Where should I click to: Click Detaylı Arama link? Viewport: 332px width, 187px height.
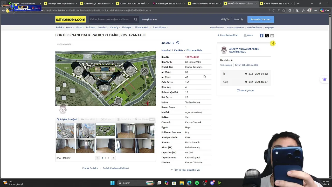click(150, 19)
